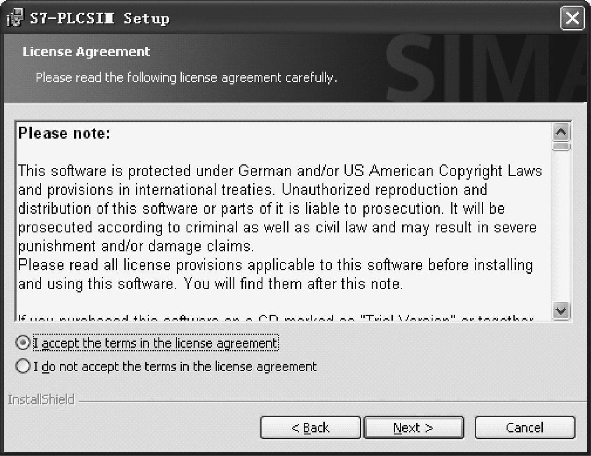Click the S7-PLCSIM Setup title bar text
The height and width of the screenshot is (456, 591).
click(99, 19)
